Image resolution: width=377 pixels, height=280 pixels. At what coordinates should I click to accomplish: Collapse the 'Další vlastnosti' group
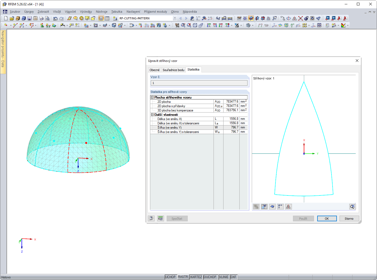pos(152,115)
